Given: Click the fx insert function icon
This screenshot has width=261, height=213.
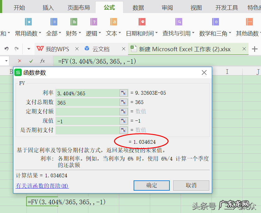Looking at the screenshot, I should coord(42,61).
